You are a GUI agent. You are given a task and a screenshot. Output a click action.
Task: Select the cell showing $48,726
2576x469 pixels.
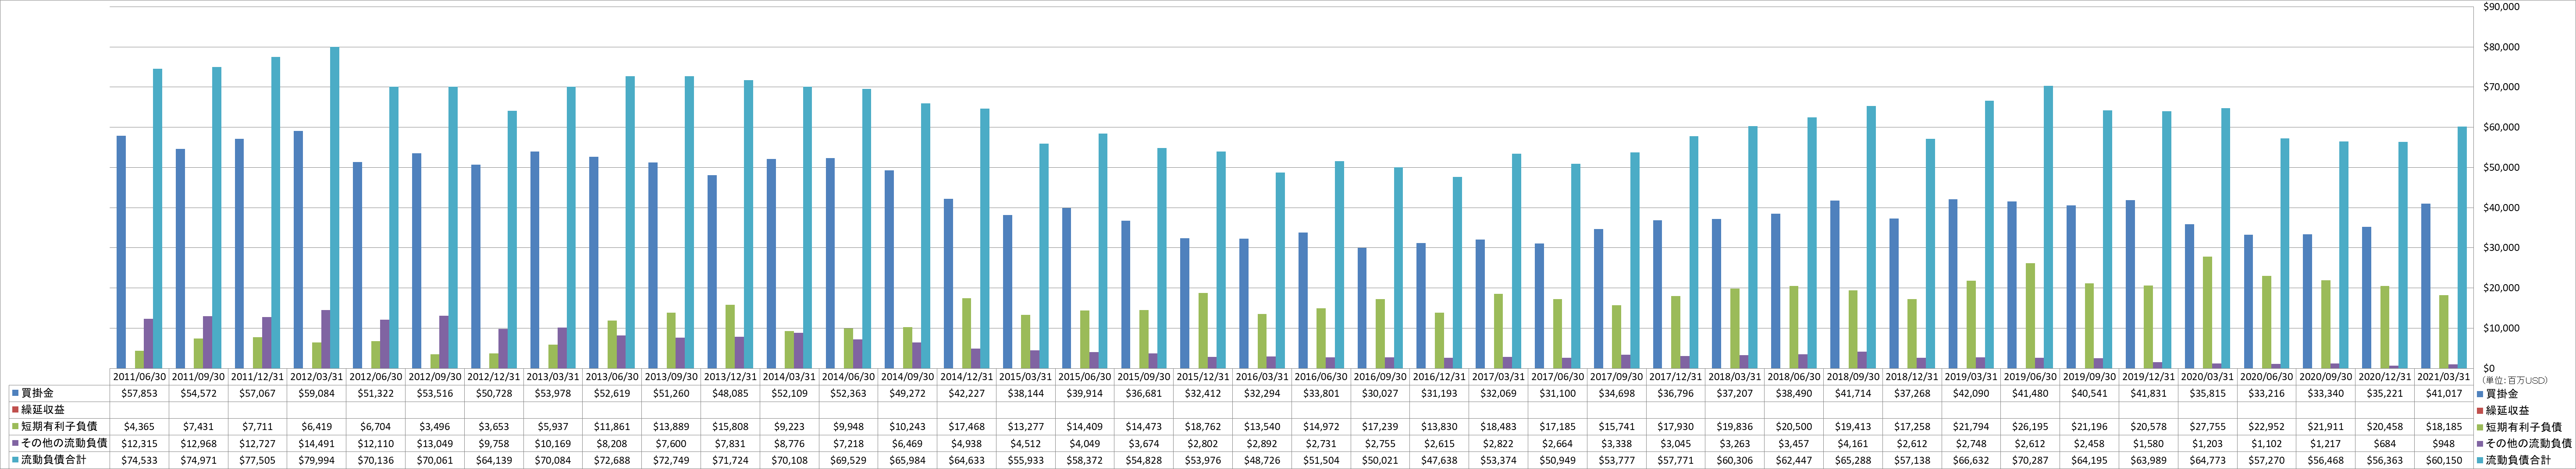tap(1262, 460)
